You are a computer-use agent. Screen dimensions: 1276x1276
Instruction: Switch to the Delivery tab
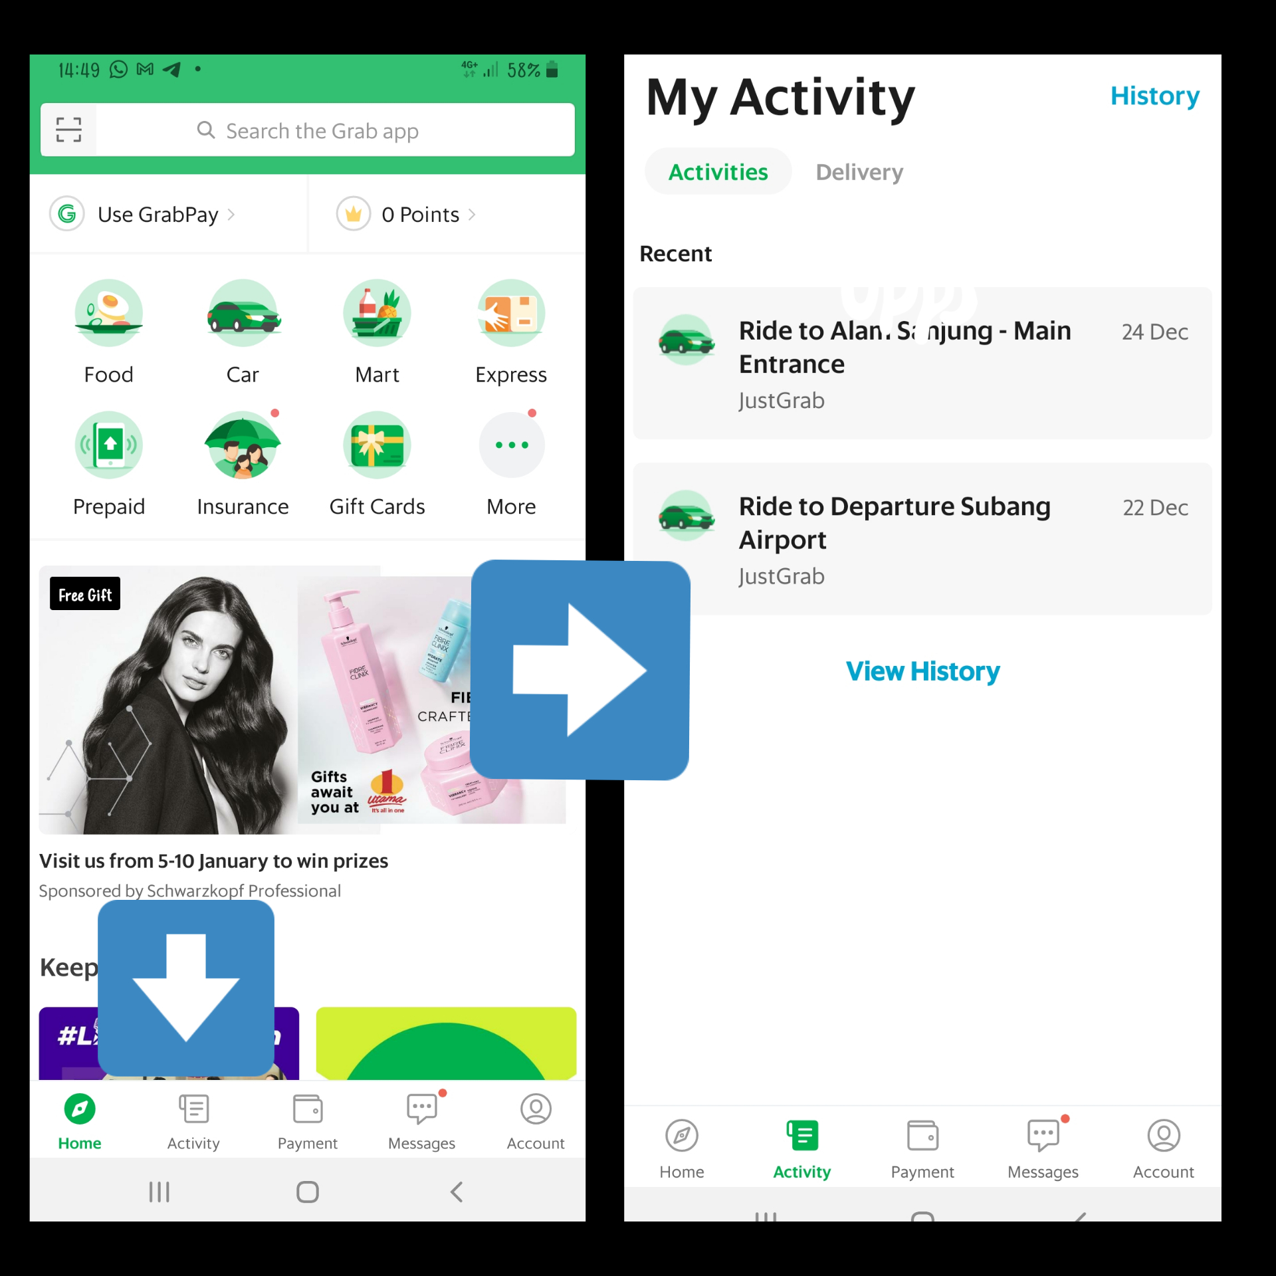(858, 173)
